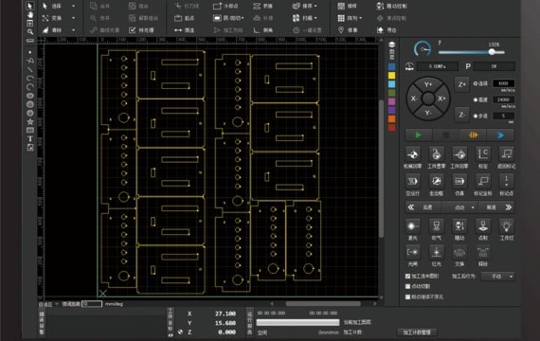Click the 前进 forward button
Image resolution: width=540 pixels, height=341 pixels.
pos(495,207)
